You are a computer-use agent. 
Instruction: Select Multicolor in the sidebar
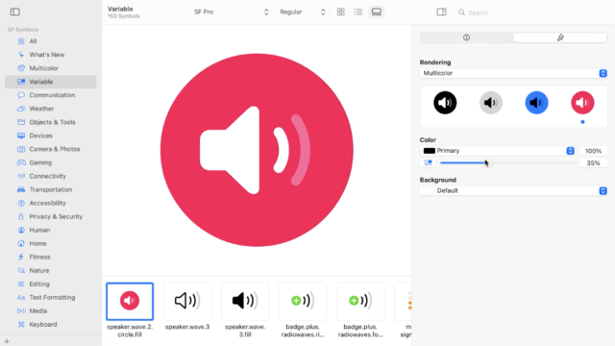[x=51, y=68]
